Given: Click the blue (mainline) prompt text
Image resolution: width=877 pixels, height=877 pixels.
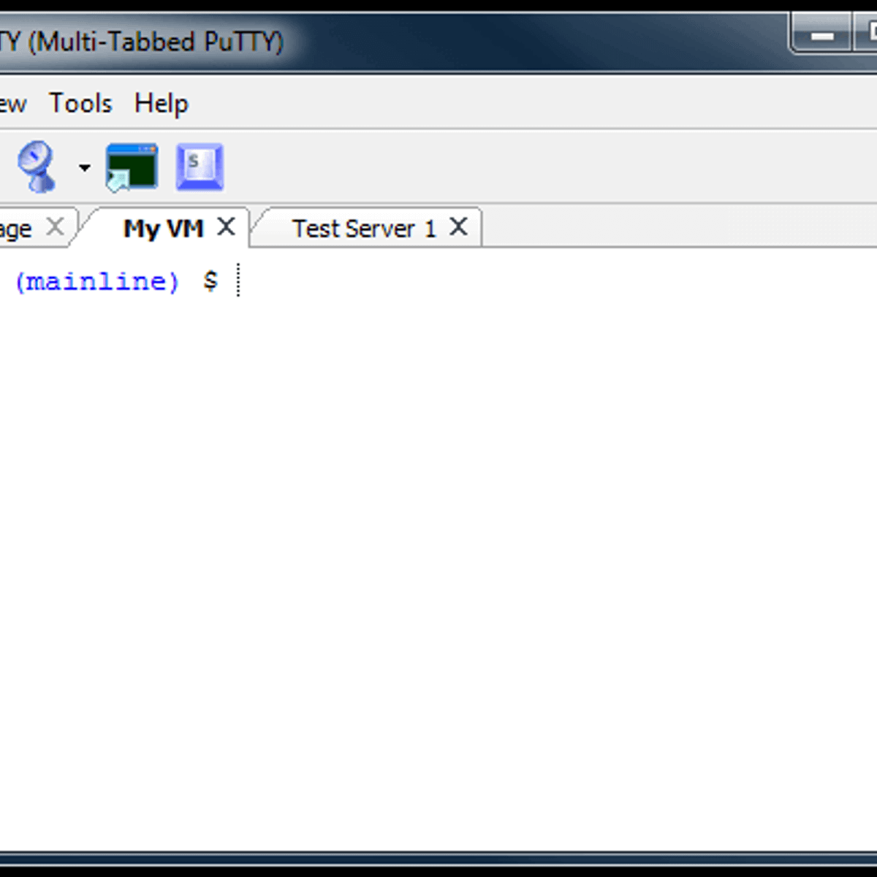Looking at the screenshot, I should tap(96, 281).
